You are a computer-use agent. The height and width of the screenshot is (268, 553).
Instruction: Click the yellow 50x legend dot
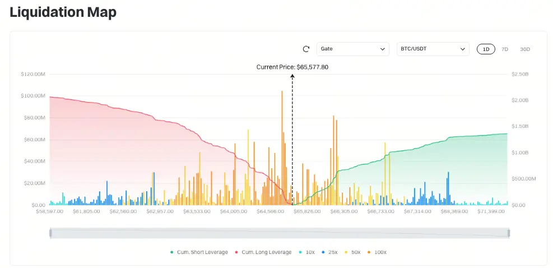[x=346, y=252]
